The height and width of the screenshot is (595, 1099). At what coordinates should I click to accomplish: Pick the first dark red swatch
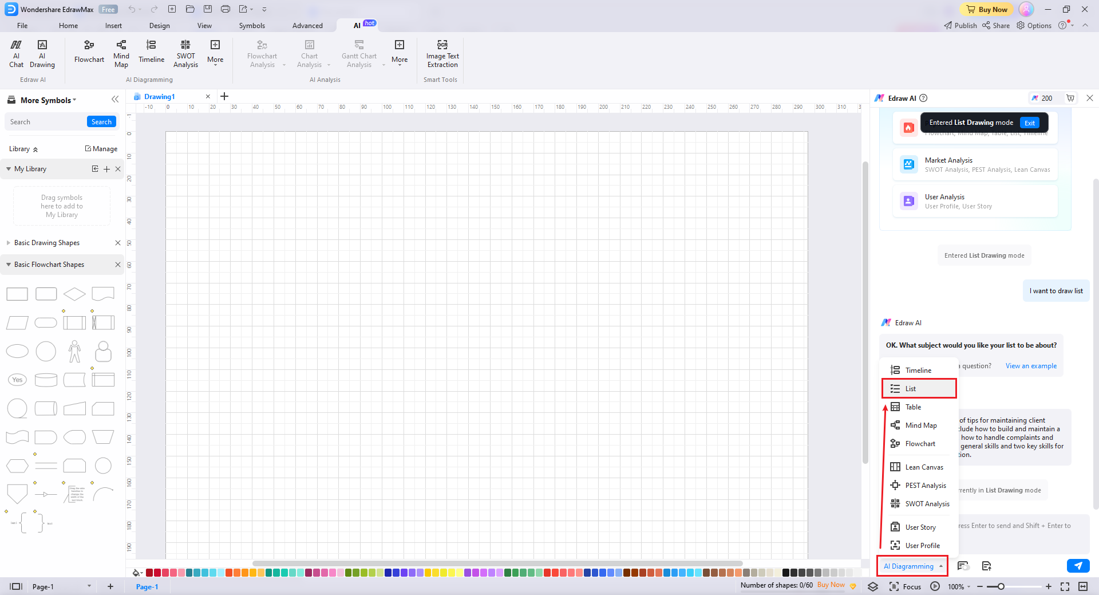(x=149, y=573)
